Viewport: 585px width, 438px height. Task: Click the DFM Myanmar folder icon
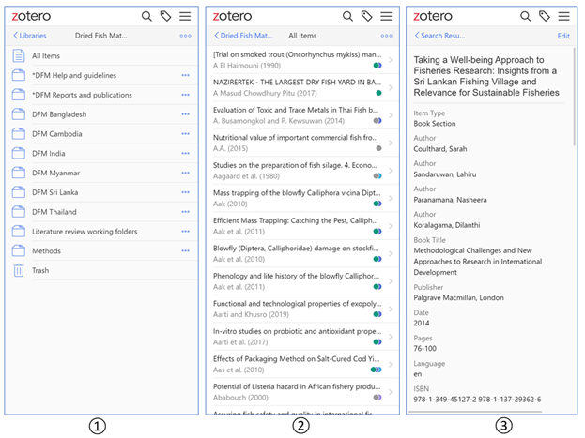pyautogui.click(x=19, y=173)
